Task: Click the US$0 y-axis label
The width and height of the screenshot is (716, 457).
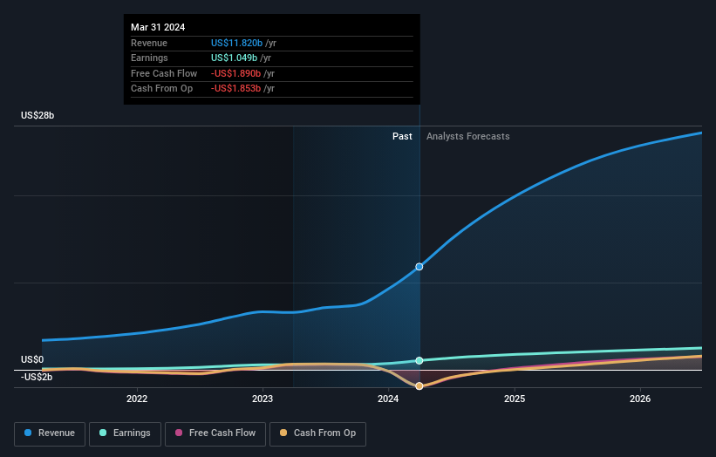Action: tap(32, 359)
